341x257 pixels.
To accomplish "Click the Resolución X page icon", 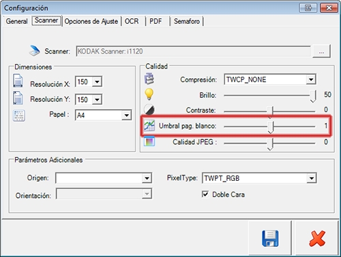I will [x=18, y=81].
